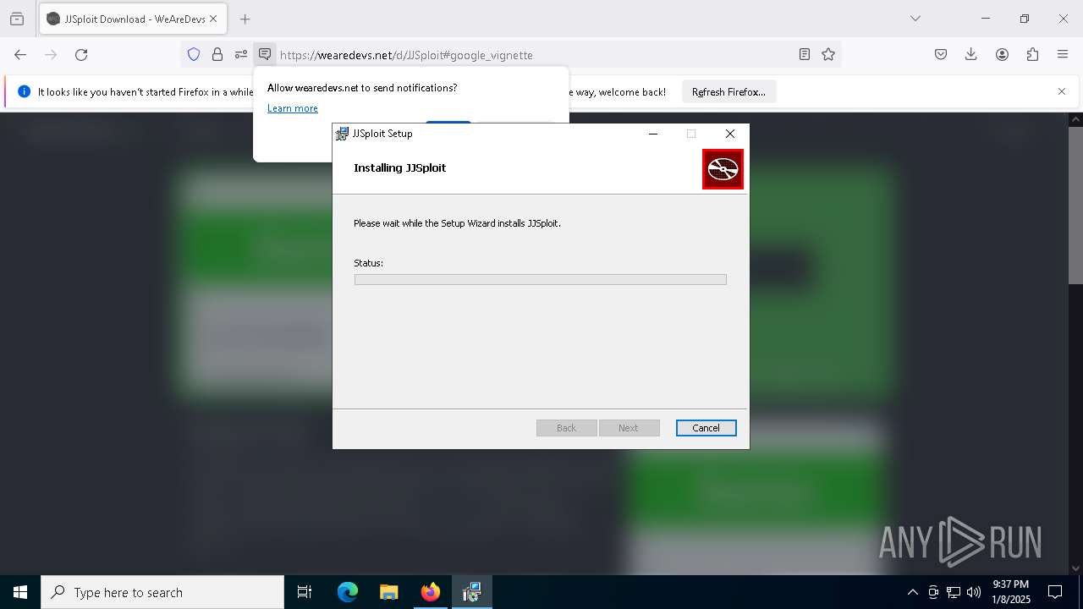Click the taskbar search box
Screen dimensions: 1083x609
pos(162,592)
